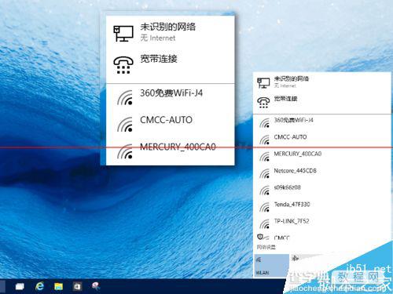
Task: Select 未识别的网络 in the small network flyout
Action: click(322, 82)
